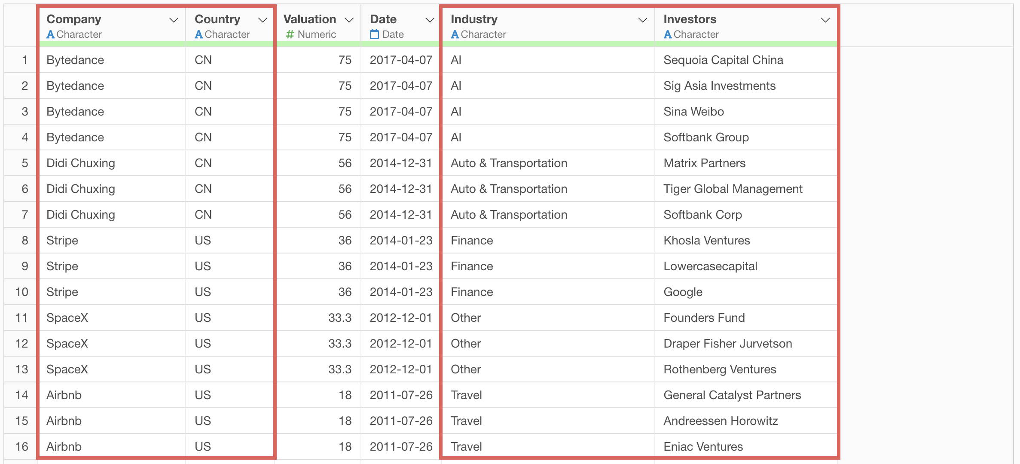Viewport: 1020px width, 464px height.
Task: Click date 2014-01-23 in row 8
Action: point(401,241)
